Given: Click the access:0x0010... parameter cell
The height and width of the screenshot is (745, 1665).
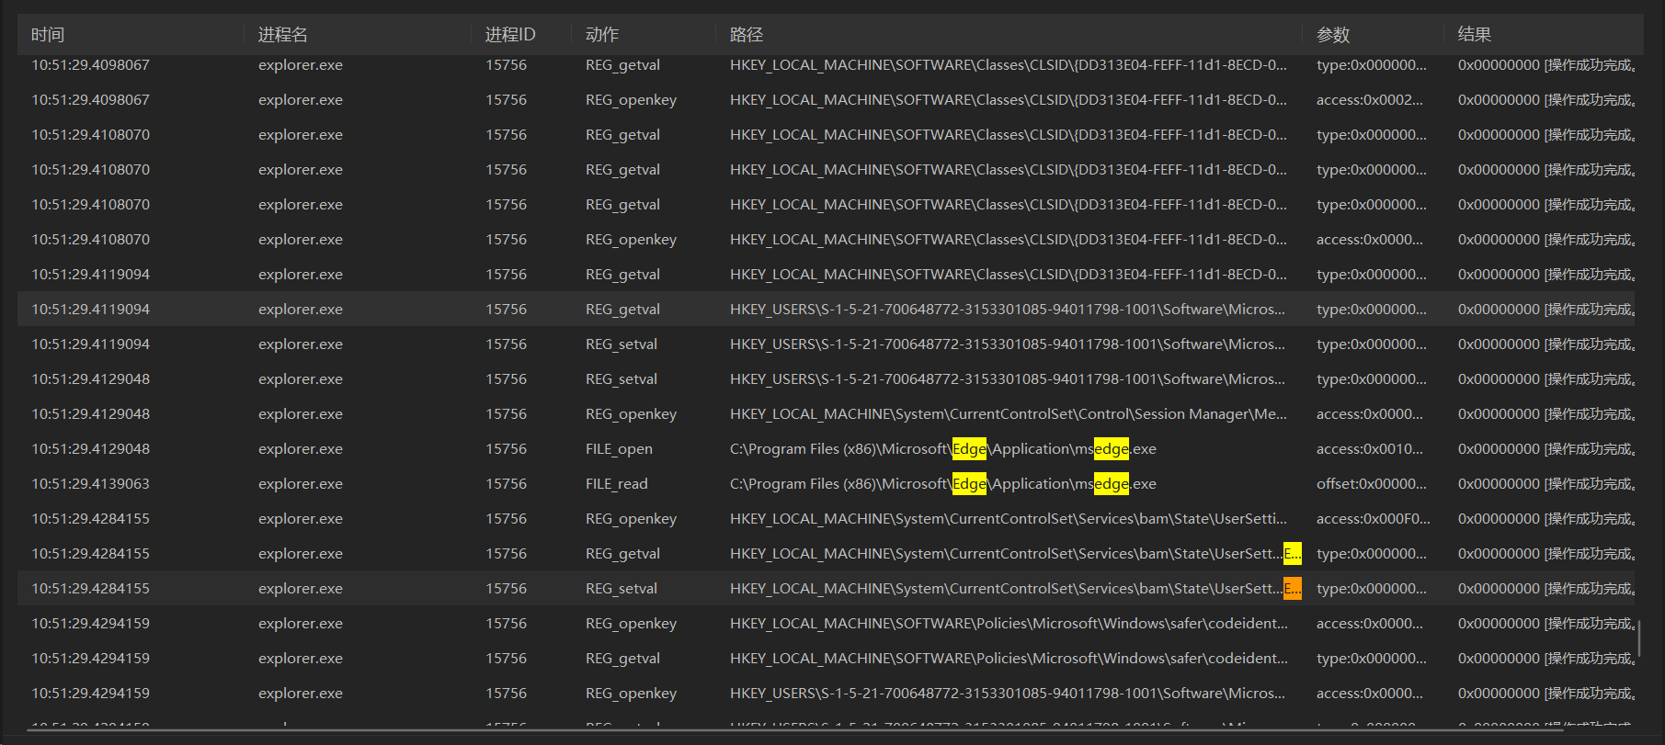Looking at the screenshot, I should (1369, 449).
